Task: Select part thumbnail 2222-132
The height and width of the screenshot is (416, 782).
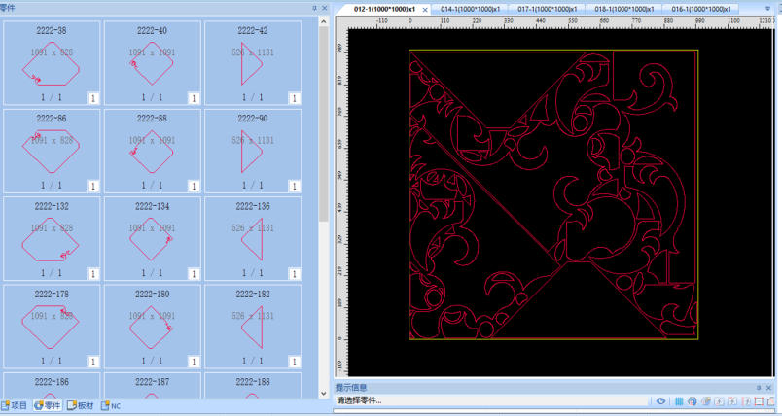Action: click(52, 238)
